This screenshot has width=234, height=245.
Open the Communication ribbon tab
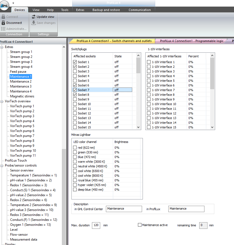pyautogui.click(x=140, y=10)
